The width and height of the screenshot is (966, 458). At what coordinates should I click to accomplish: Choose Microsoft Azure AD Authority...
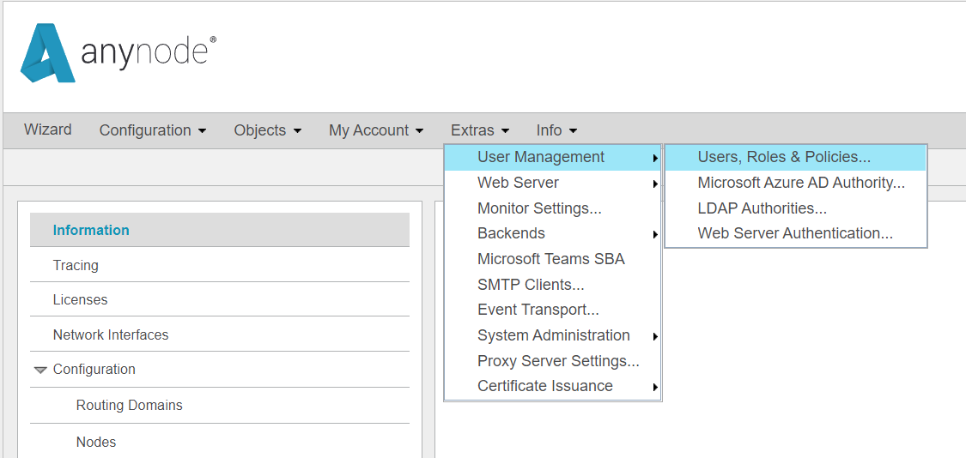point(795,183)
